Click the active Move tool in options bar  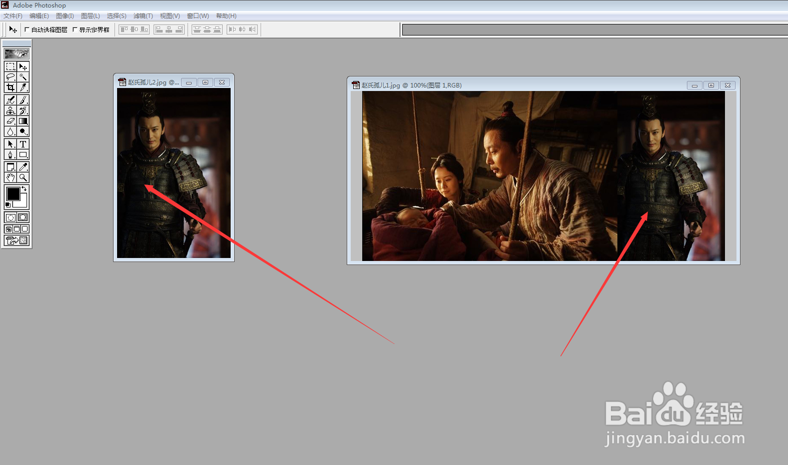(13, 29)
